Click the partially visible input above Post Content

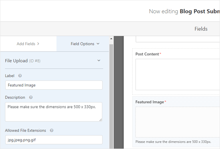pyautogui.click(x=178, y=39)
